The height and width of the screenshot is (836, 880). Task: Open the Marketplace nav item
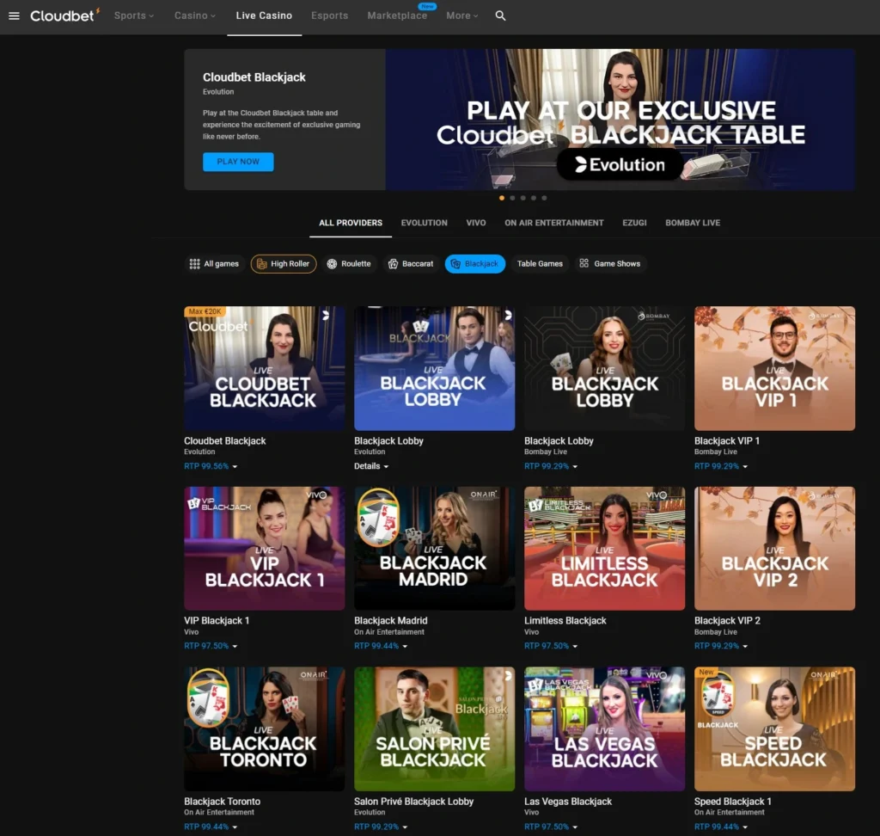397,15
